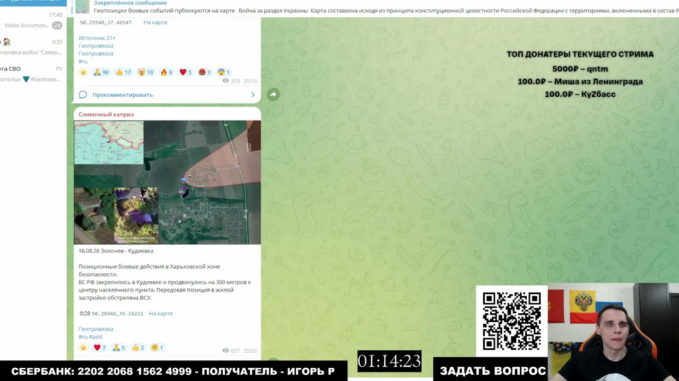This screenshot has height=381, width=679.
Task: Tap the red heart reaction showing 5
Action: point(185,72)
